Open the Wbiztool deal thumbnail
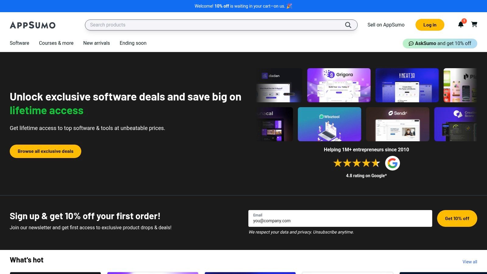Image resolution: width=487 pixels, height=274 pixels. (329, 124)
